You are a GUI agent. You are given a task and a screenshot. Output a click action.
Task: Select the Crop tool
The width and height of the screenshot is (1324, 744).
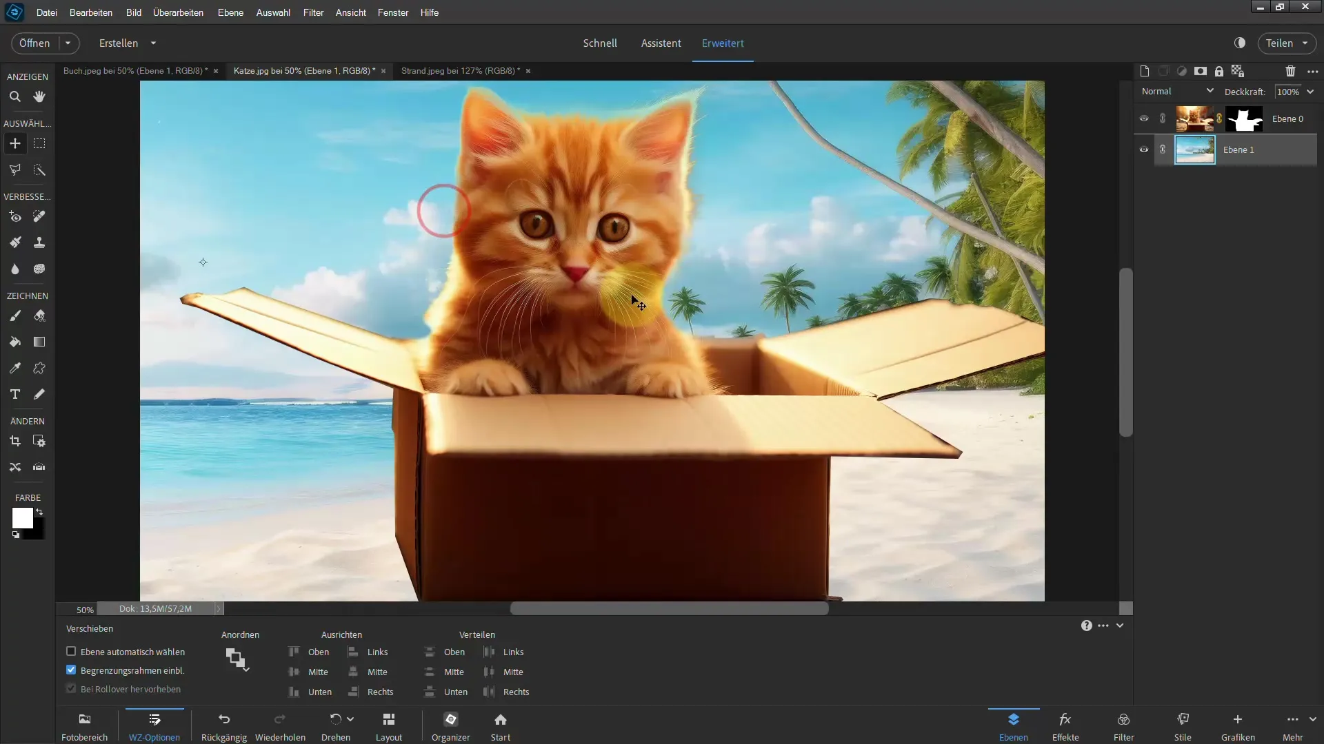(14, 441)
